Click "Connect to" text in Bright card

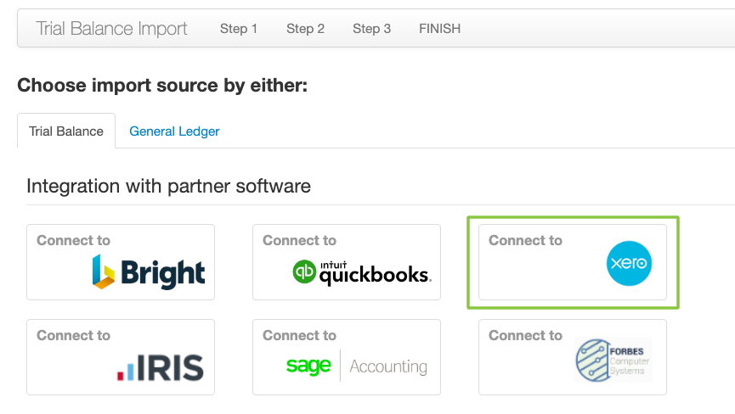pos(74,240)
